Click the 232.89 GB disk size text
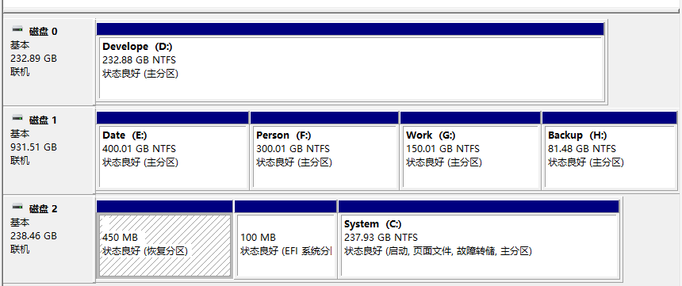Screen dimensions: 682x286 click(x=33, y=59)
